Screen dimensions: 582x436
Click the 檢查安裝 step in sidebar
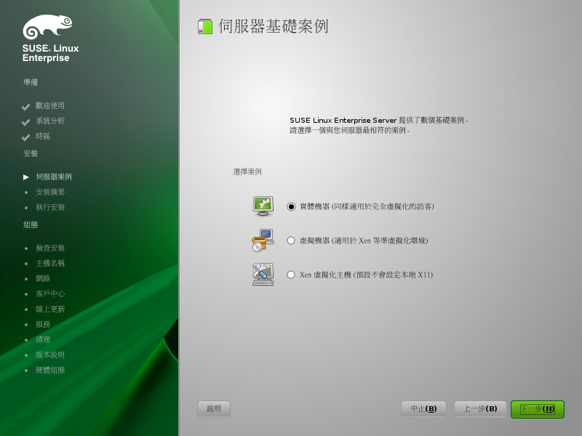click(50, 248)
